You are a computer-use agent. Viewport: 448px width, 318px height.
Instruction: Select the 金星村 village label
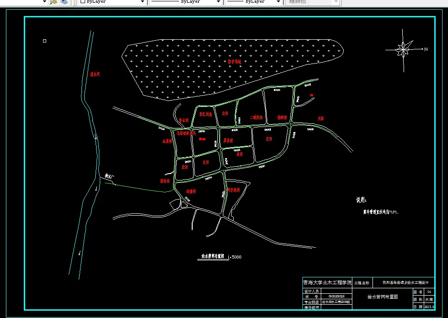(167, 141)
